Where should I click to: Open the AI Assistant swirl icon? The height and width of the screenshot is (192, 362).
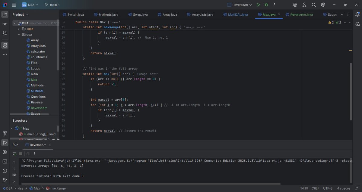pyautogui.click(x=295, y=5)
